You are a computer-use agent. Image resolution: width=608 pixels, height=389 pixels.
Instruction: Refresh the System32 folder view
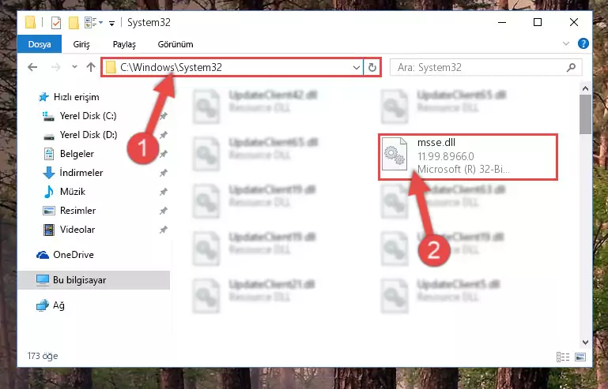click(372, 68)
